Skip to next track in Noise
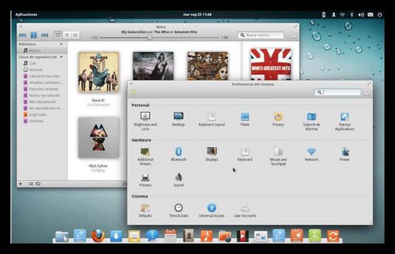The height and width of the screenshot is (254, 395). click(44, 35)
